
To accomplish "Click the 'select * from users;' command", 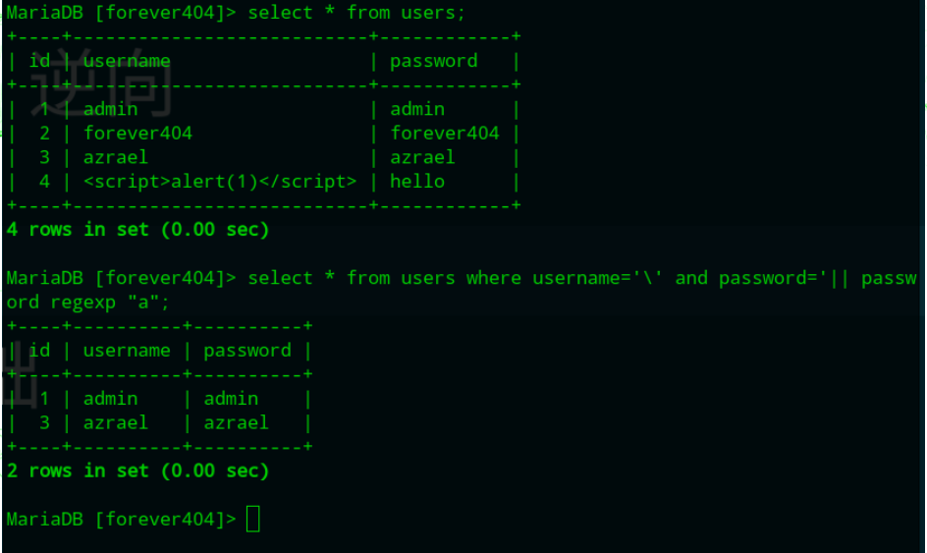I will click(x=356, y=13).
